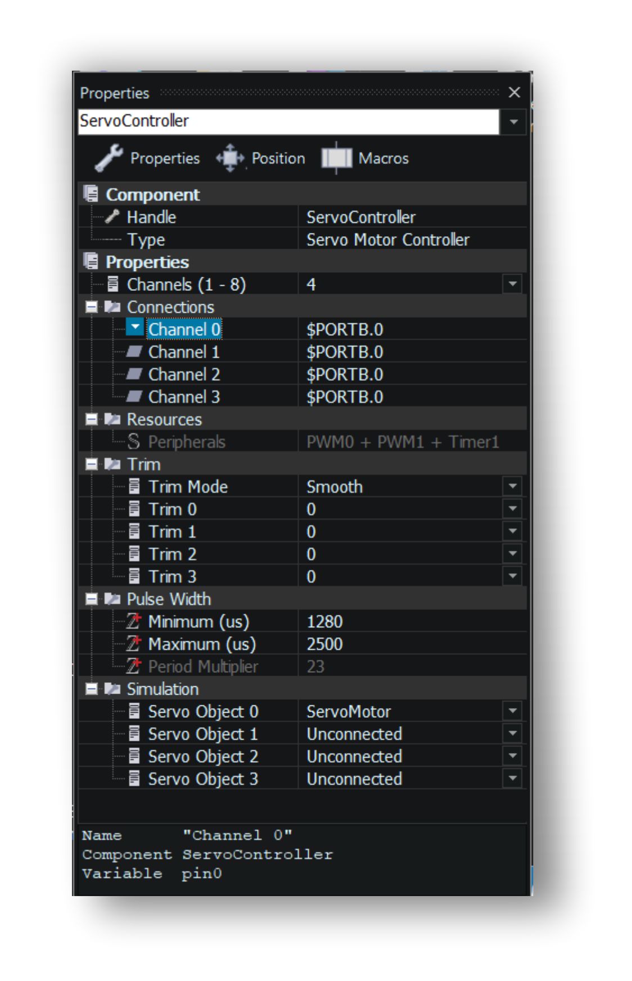This screenshot has height=981, width=632.
Task: Open the Channels (1 - 8) dropdown
Action: (512, 284)
